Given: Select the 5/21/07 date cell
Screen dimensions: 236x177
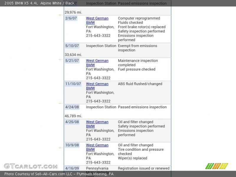Looking at the screenshot, I should point(72,61).
